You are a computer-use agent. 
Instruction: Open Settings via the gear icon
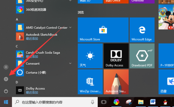click(x=6, y=79)
